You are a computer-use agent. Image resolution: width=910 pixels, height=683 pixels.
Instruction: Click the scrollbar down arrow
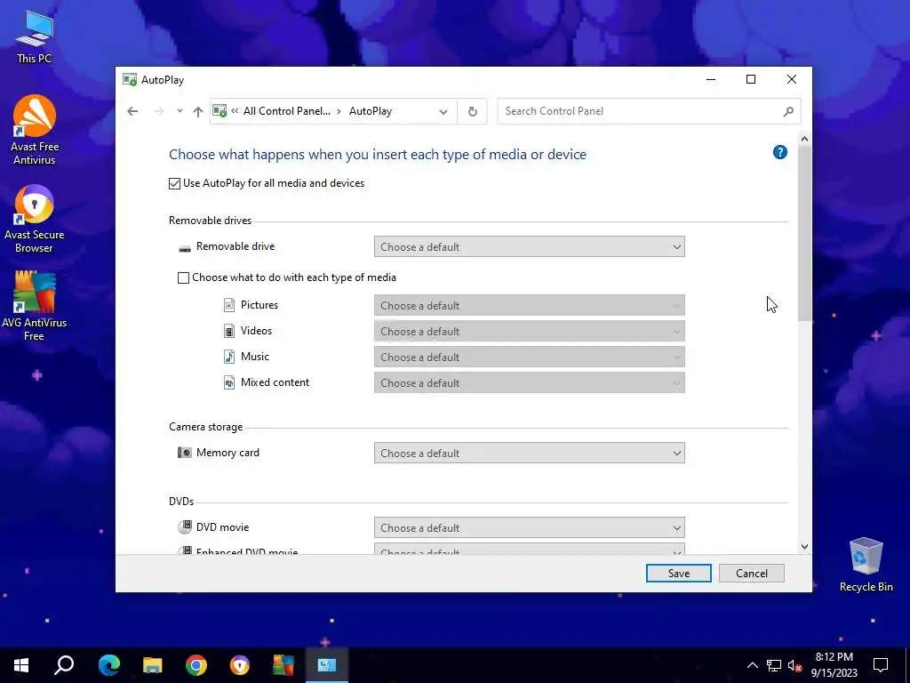[804, 546]
